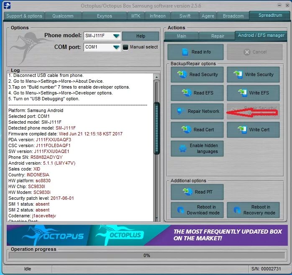
Task: Open the COM port dropdown arrow
Action: [x=116, y=47]
